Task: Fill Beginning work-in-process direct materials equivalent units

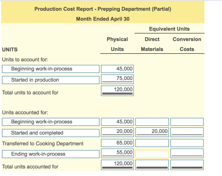Action: click(x=152, y=122)
